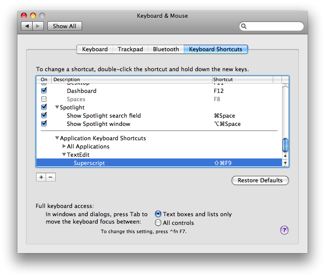The width and height of the screenshot is (325, 277).
Task: Click the shortcuts list scrollbar thumb
Action: 285,145
